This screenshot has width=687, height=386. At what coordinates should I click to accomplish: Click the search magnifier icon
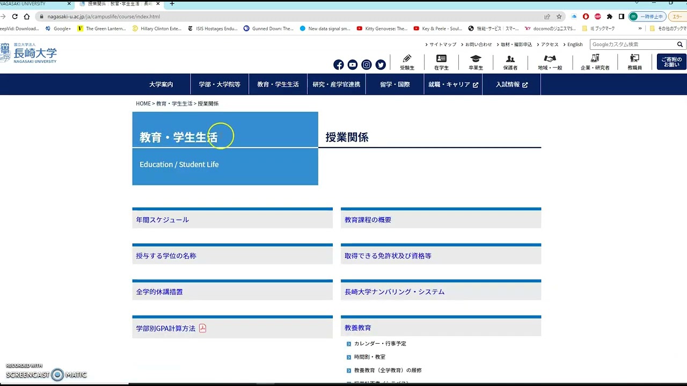pyautogui.click(x=681, y=44)
